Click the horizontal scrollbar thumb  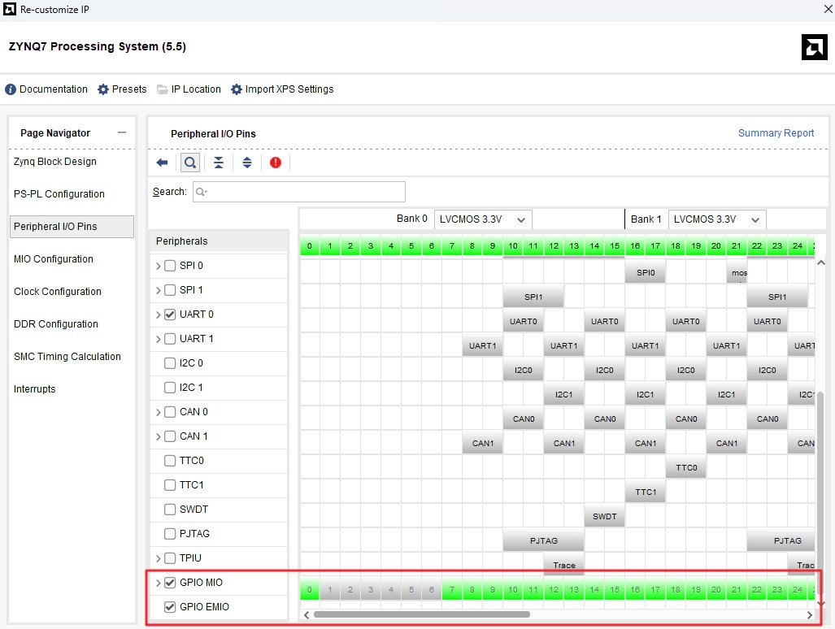(422, 614)
